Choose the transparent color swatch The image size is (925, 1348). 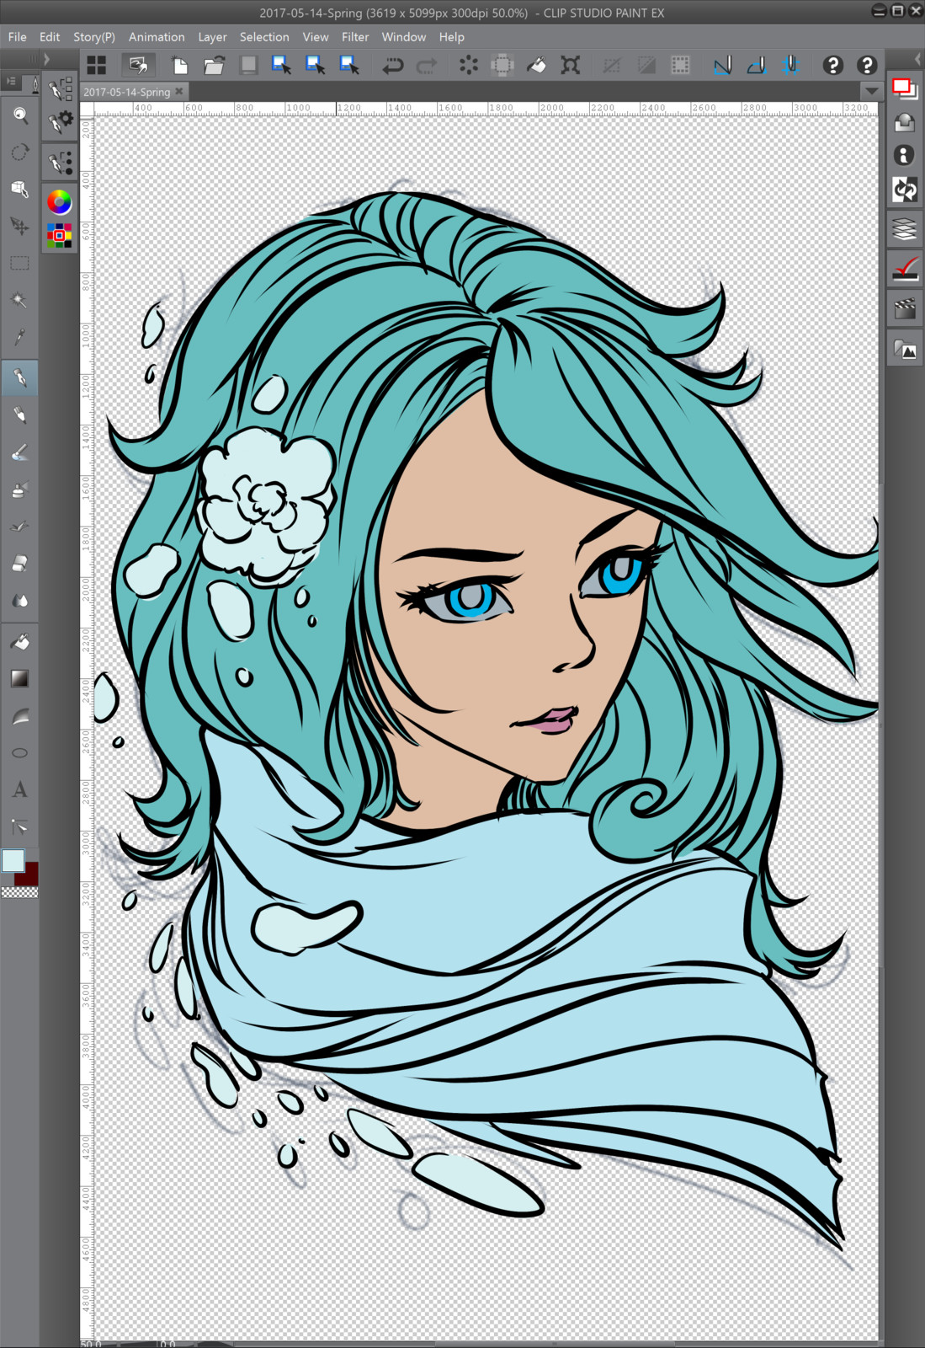pyautogui.click(x=19, y=892)
